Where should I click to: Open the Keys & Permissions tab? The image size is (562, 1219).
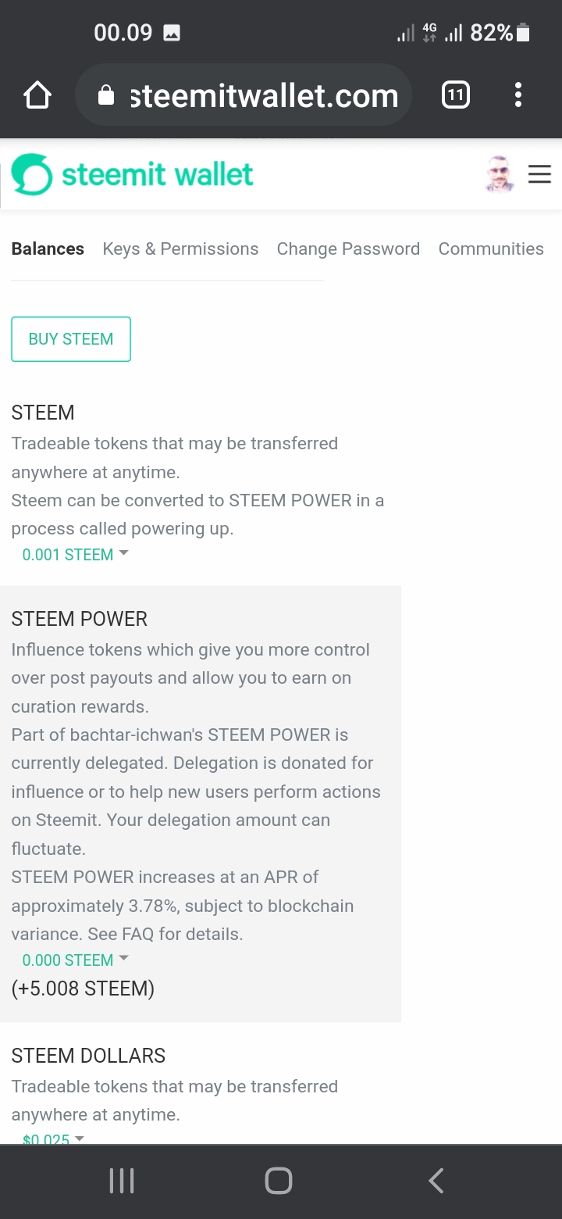[180, 249]
